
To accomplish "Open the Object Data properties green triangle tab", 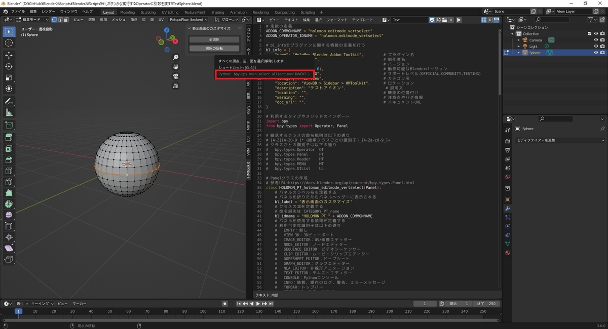I will pos(508,244).
